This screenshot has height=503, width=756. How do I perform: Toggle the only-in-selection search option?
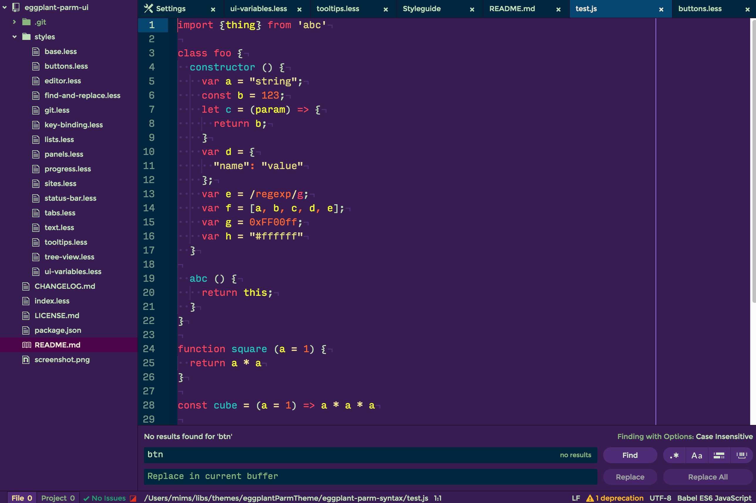coord(719,455)
